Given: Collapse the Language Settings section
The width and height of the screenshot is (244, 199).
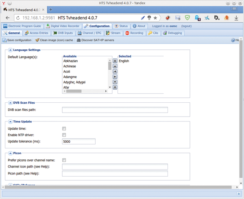Looking at the screenshot, I should 10,50.
